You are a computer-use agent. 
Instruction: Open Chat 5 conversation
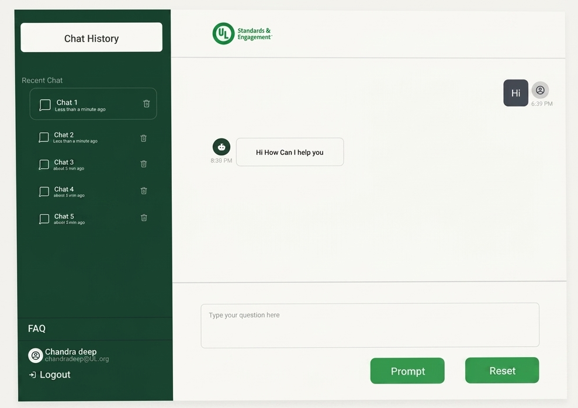(x=94, y=219)
